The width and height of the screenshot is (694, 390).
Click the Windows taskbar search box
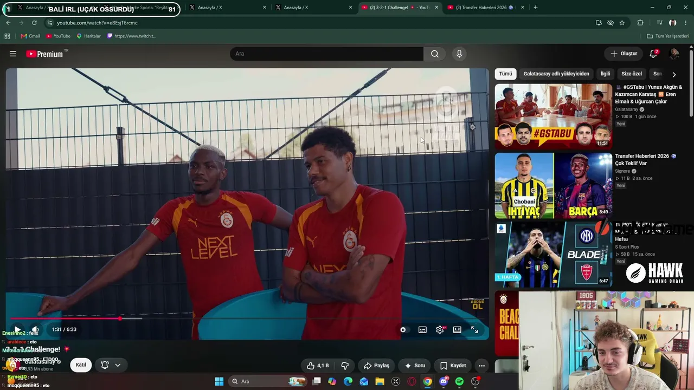[x=268, y=381]
